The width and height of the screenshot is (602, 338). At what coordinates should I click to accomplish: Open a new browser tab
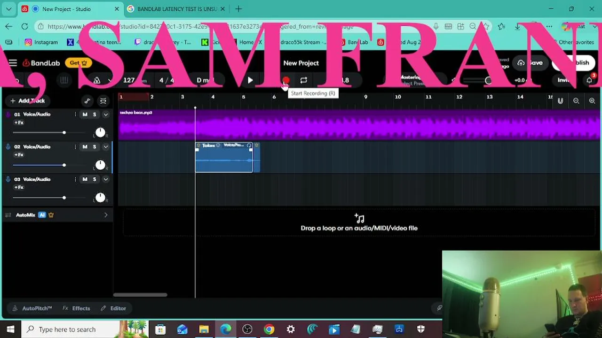tap(238, 9)
